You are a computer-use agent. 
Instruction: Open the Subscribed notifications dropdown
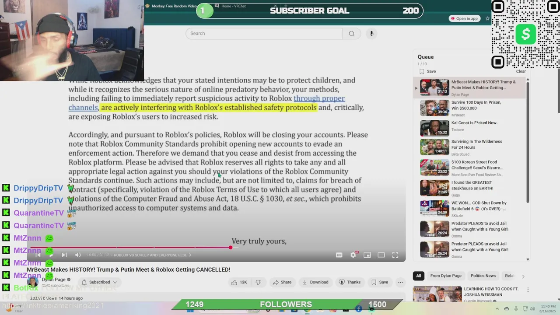[100, 282]
